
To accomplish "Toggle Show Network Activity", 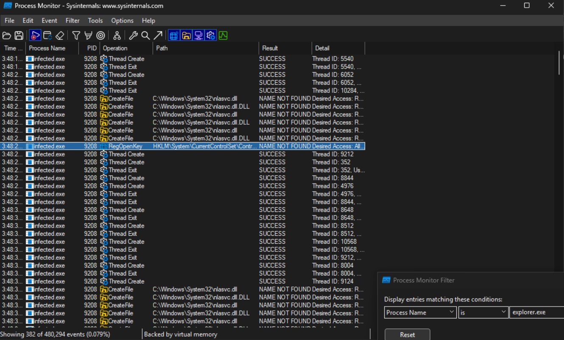I will [198, 36].
